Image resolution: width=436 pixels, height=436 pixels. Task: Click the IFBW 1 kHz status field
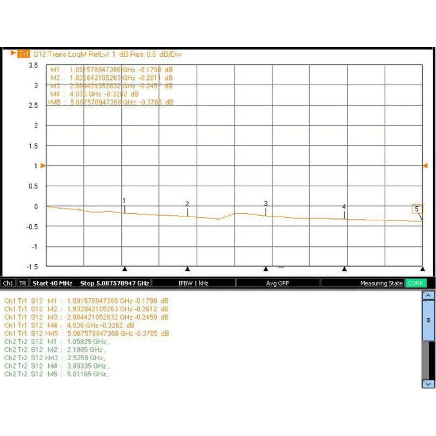[193, 283]
